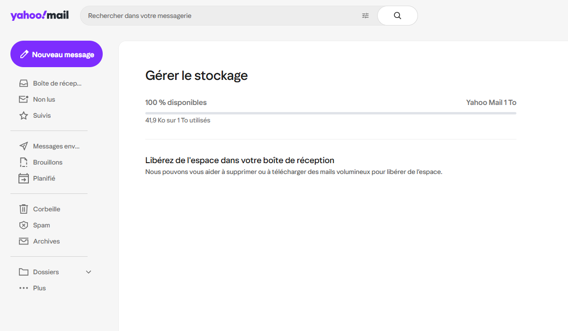Open Messages envoyés via the paper plane icon
This screenshot has height=331, width=568.
tap(23, 146)
